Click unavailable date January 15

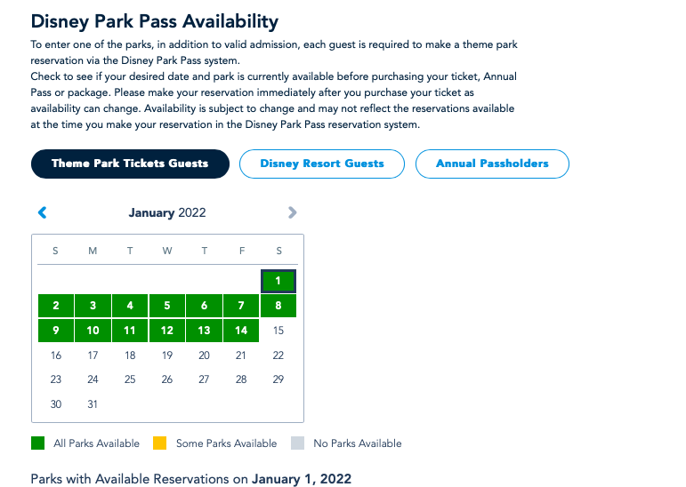(x=278, y=331)
